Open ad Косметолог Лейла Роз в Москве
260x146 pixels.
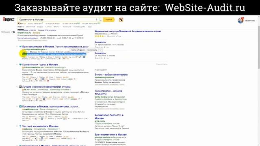point(109,117)
